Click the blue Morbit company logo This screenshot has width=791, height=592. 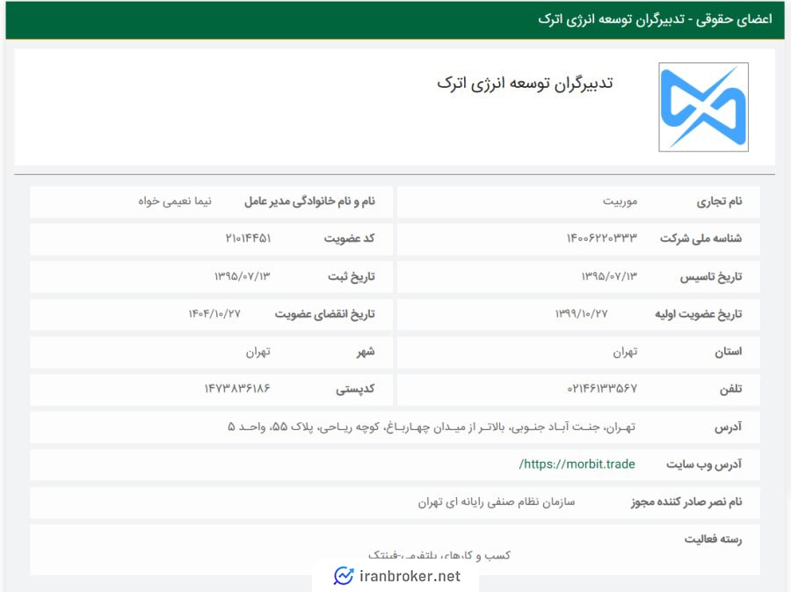703,107
